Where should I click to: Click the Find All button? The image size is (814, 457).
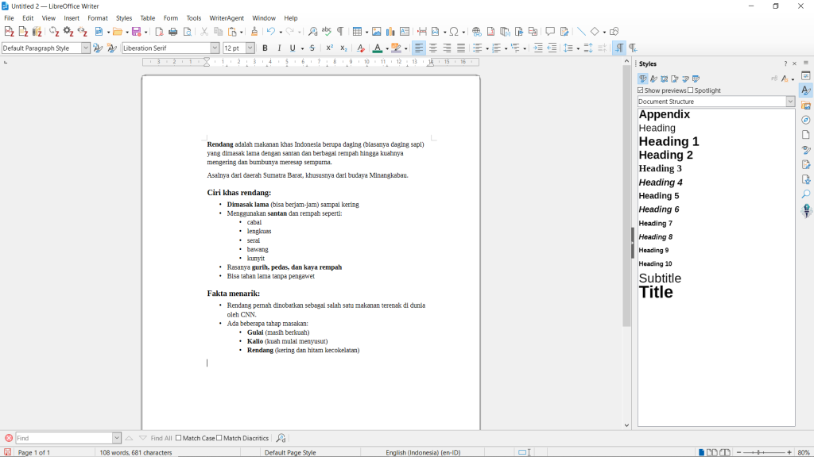click(161, 438)
